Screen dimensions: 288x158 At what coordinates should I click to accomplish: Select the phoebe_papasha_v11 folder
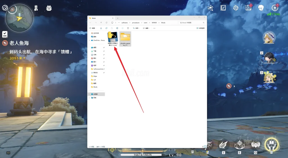point(125,39)
